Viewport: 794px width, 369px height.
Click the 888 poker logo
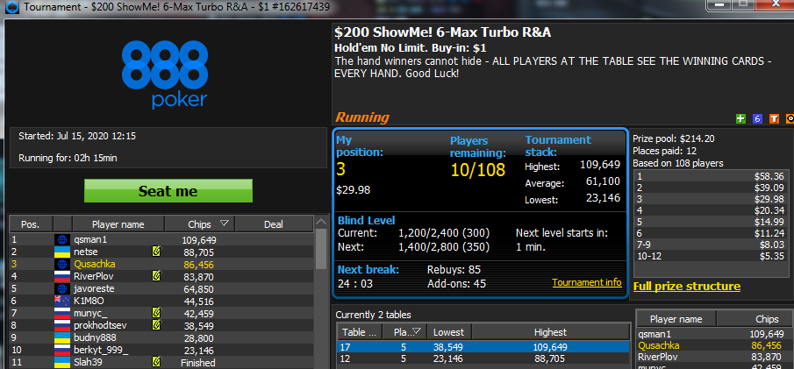pyautogui.click(x=165, y=75)
